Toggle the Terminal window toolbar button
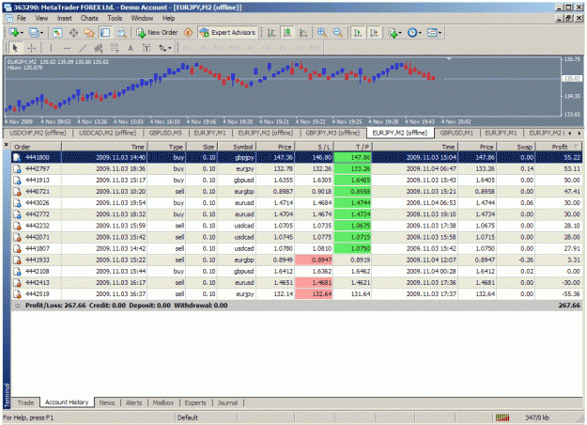The height and width of the screenshot is (425, 587). tap(105, 33)
